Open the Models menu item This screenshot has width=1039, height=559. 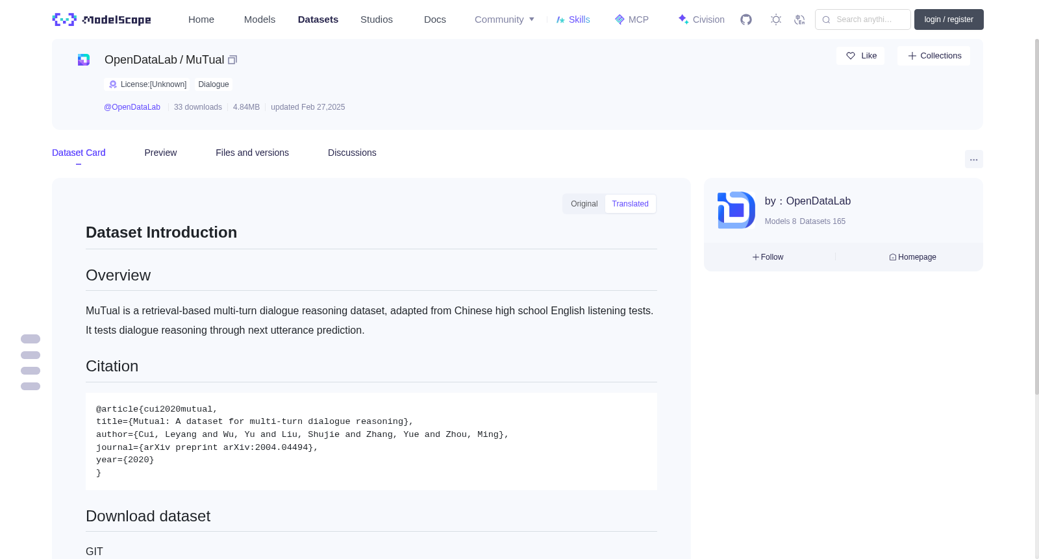[x=260, y=19]
